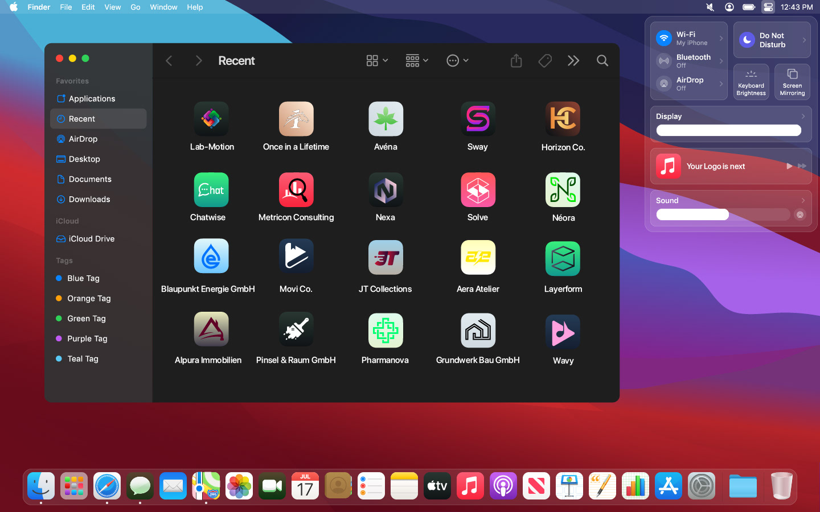Open the File menu
820x512 pixels.
66,7
